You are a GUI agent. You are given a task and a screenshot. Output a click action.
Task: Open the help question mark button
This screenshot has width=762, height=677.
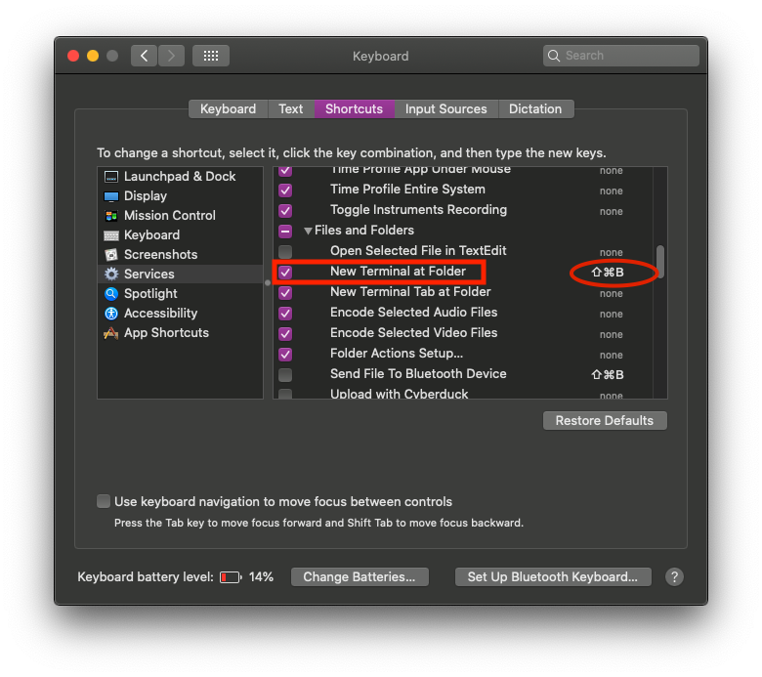coord(674,577)
